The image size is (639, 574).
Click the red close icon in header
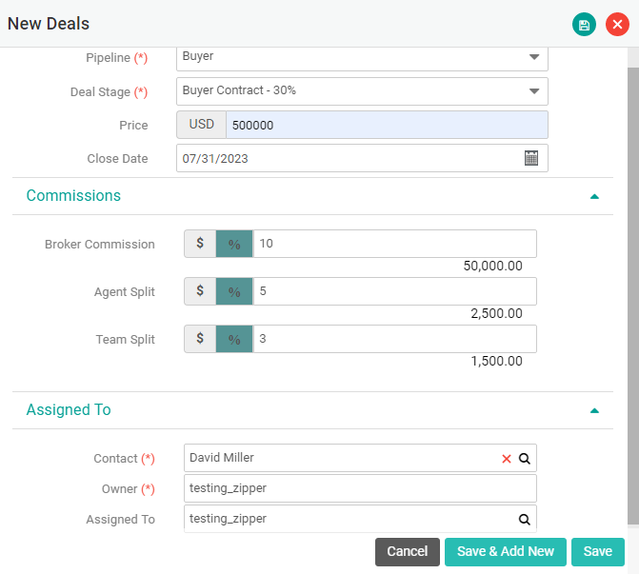[617, 25]
